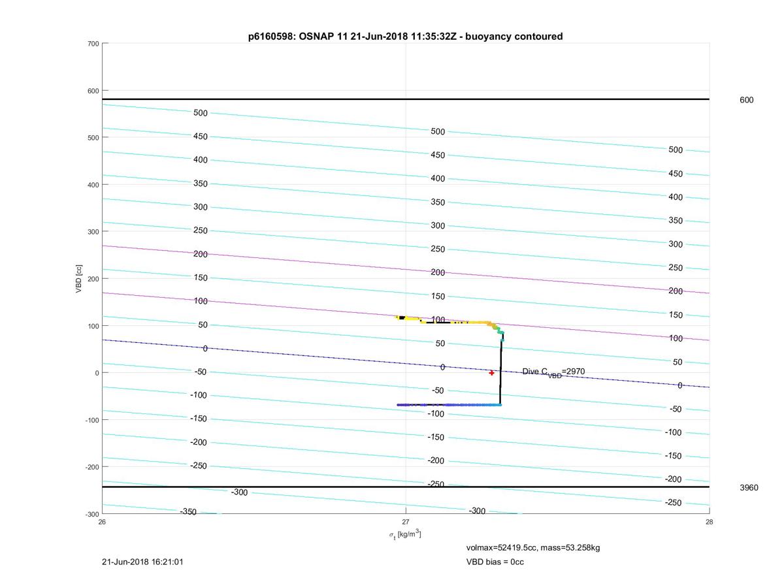Viewport: 784px width, 578px height.
Task: Click the plot title starting with p6160598: OSNAP 11
Action: click(405, 37)
